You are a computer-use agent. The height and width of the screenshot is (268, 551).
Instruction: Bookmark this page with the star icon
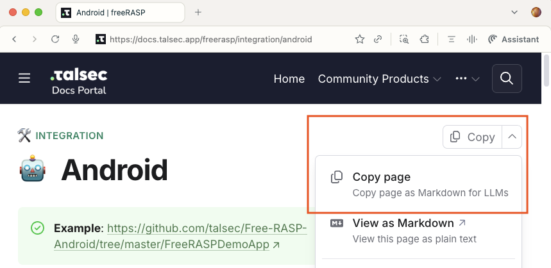coord(360,39)
